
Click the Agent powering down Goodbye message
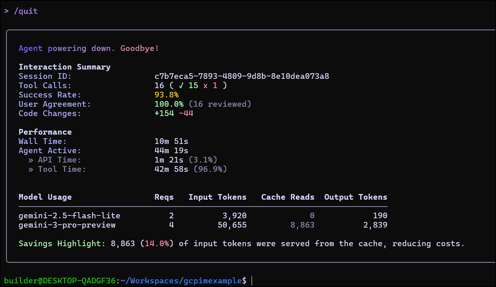coord(89,49)
